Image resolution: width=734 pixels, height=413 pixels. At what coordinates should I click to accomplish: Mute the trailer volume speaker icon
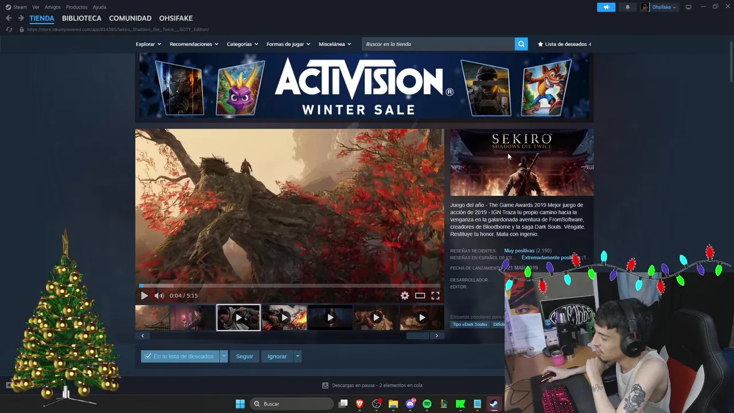pyautogui.click(x=159, y=295)
